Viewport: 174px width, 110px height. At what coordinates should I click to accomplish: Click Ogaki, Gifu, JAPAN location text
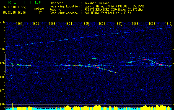[114, 6]
